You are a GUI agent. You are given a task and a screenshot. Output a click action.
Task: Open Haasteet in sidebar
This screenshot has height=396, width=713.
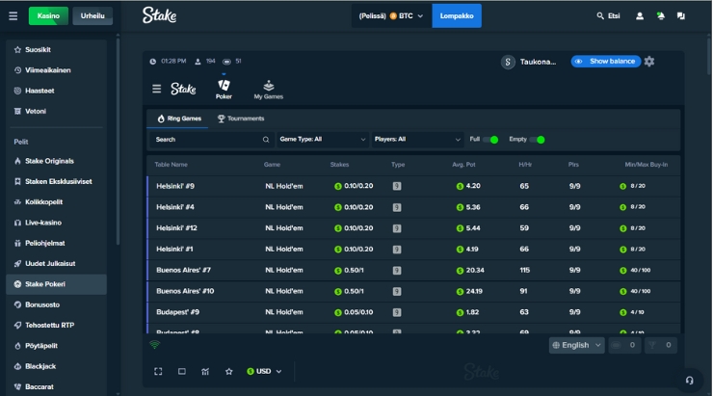pyautogui.click(x=57, y=91)
